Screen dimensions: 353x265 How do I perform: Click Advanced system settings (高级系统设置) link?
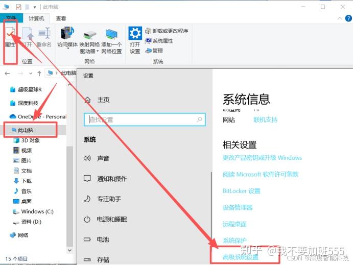pos(241,257)
